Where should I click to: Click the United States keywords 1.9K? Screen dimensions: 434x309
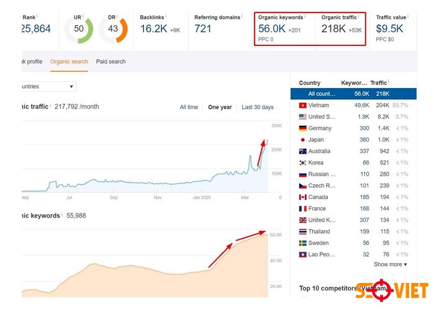click(x=363, y=117)
